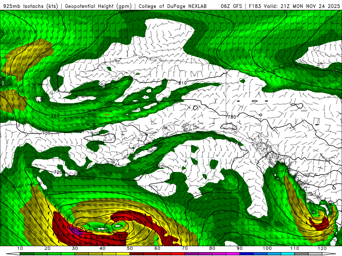Click the dark red 50-55 kt swatch
This screenshot has width=342, height=256.
pos(136,254)
